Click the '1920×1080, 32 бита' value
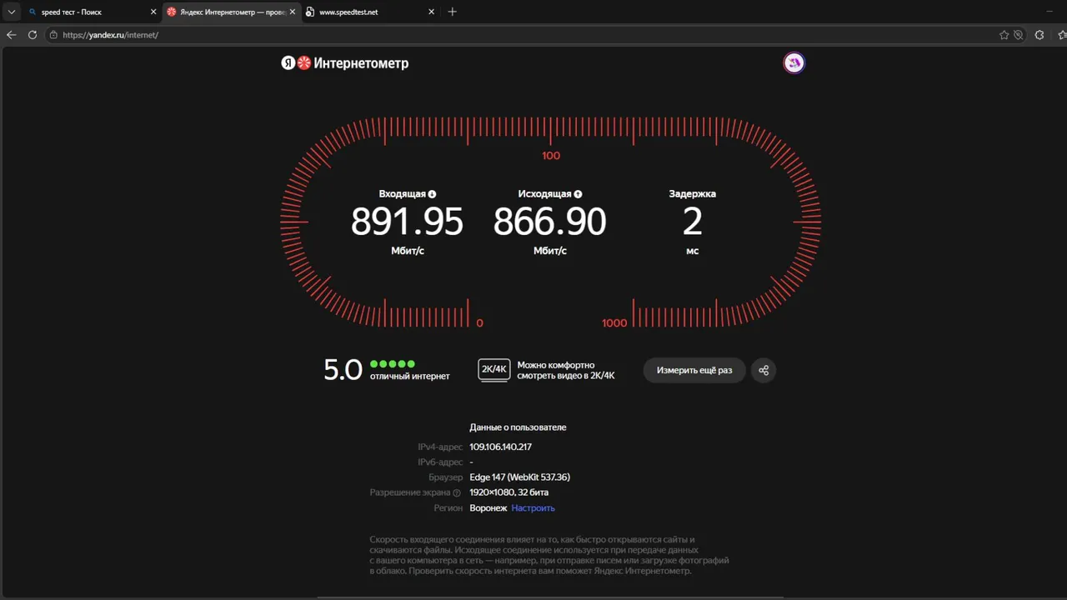 (509, 492)
